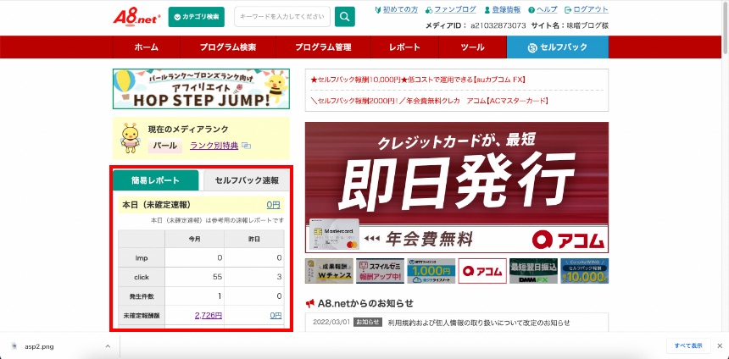Click the 0円 link in 本日 row

(x=273, y=204)
